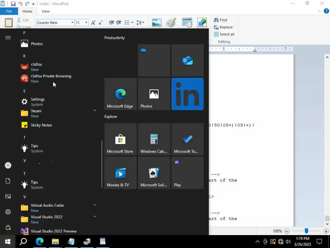Open the Windows Calculator tile
This screenshot has width=330, height=248.
tap(154, 139)
